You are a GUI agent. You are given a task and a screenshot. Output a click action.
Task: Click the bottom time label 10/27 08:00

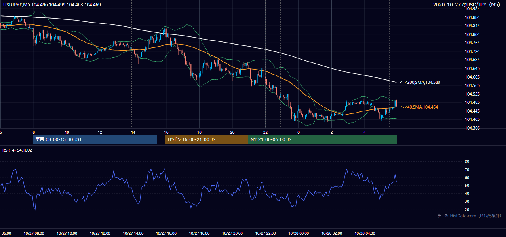pyautogui.click(x=33, y=233)
